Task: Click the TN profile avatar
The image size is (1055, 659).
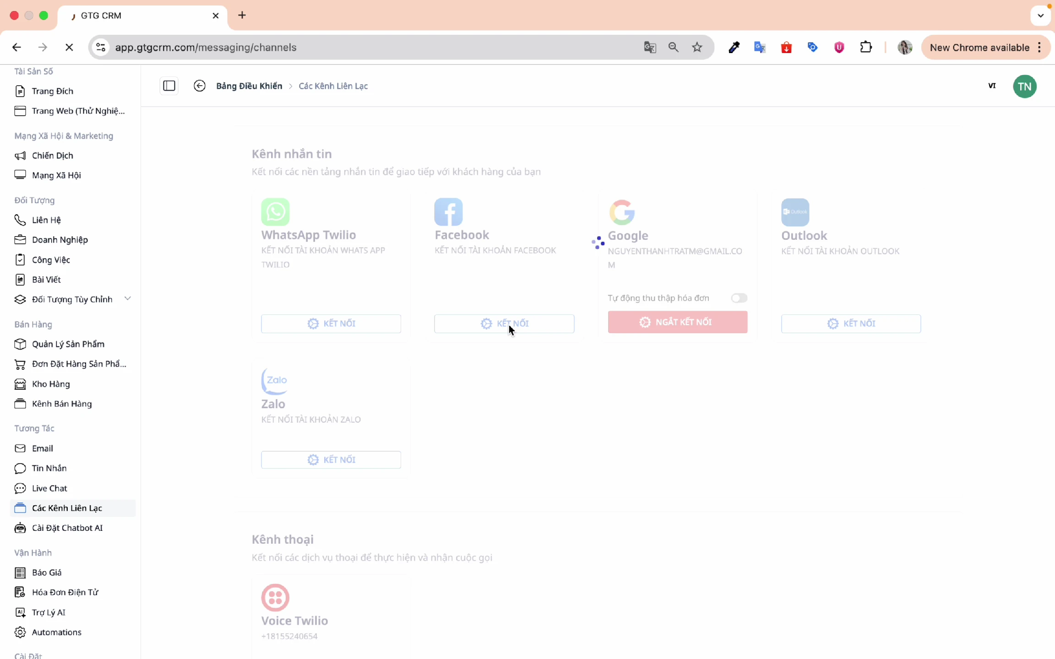Action: coord(1025,86)
